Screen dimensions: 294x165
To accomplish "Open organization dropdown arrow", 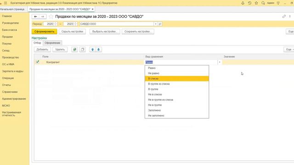I will click(156, 24).
